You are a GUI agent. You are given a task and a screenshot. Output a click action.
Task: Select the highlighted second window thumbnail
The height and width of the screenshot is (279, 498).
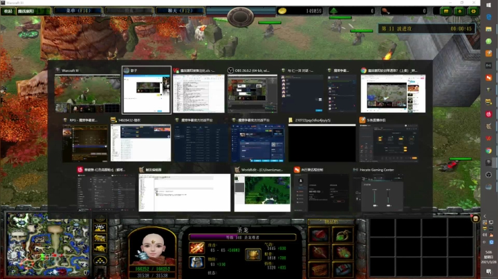pos(147,90)
